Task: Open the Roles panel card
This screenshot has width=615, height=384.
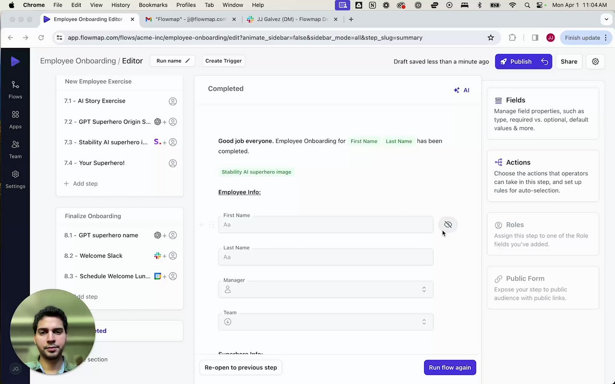Action: [x=543, y=234]
